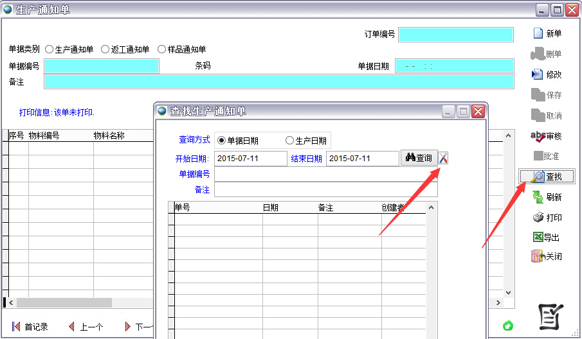
Task: Select the 返工通知单 radio button
Action: pos(105,49)
